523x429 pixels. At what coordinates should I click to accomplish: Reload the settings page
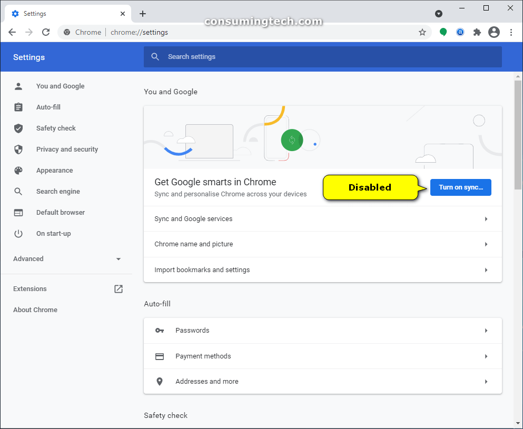pyautogui.click(x=46, y=32)
